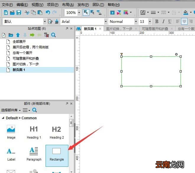The width and height of the screenshot is (195, 173).
Task: Open the 发布(P) menu
Action: (x=83, y=5)
